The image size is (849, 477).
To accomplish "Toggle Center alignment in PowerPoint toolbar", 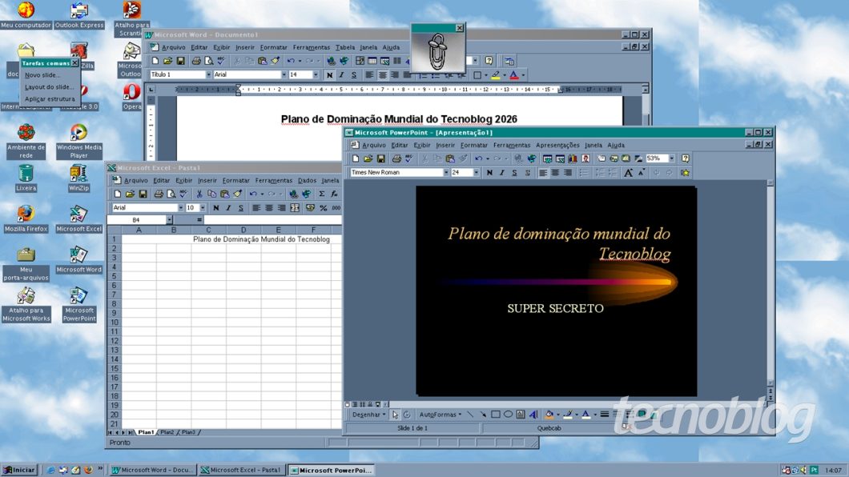I will [556, 173].
